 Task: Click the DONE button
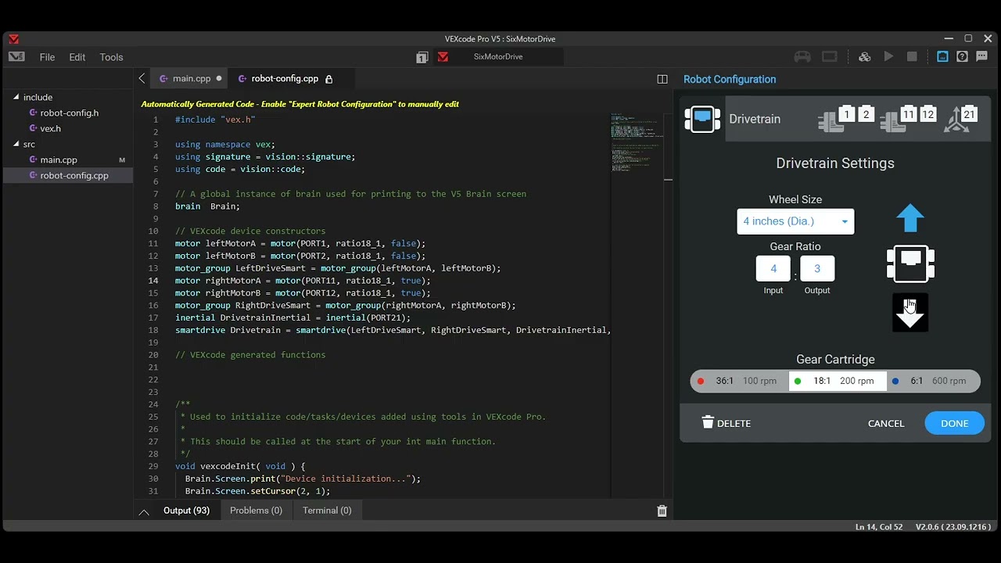[954, 423]
